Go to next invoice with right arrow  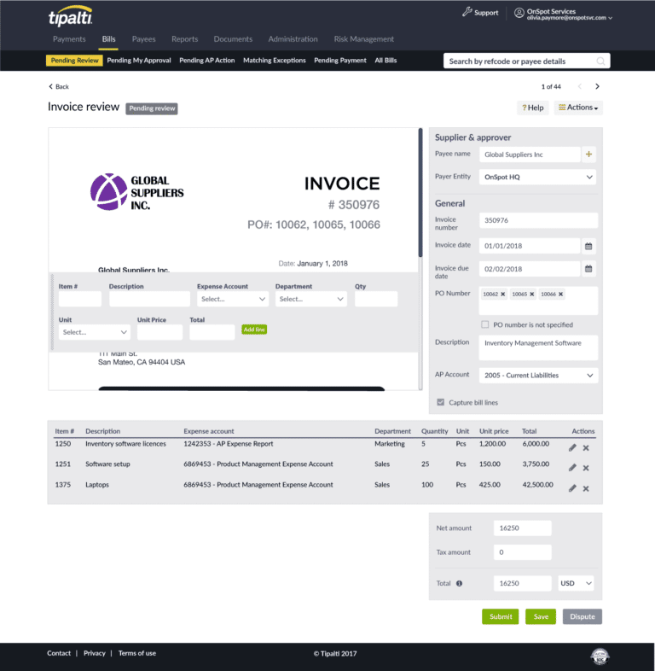(x=597, y=86)
